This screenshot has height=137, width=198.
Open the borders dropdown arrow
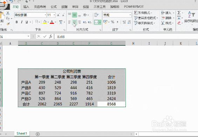click(39, 22)
